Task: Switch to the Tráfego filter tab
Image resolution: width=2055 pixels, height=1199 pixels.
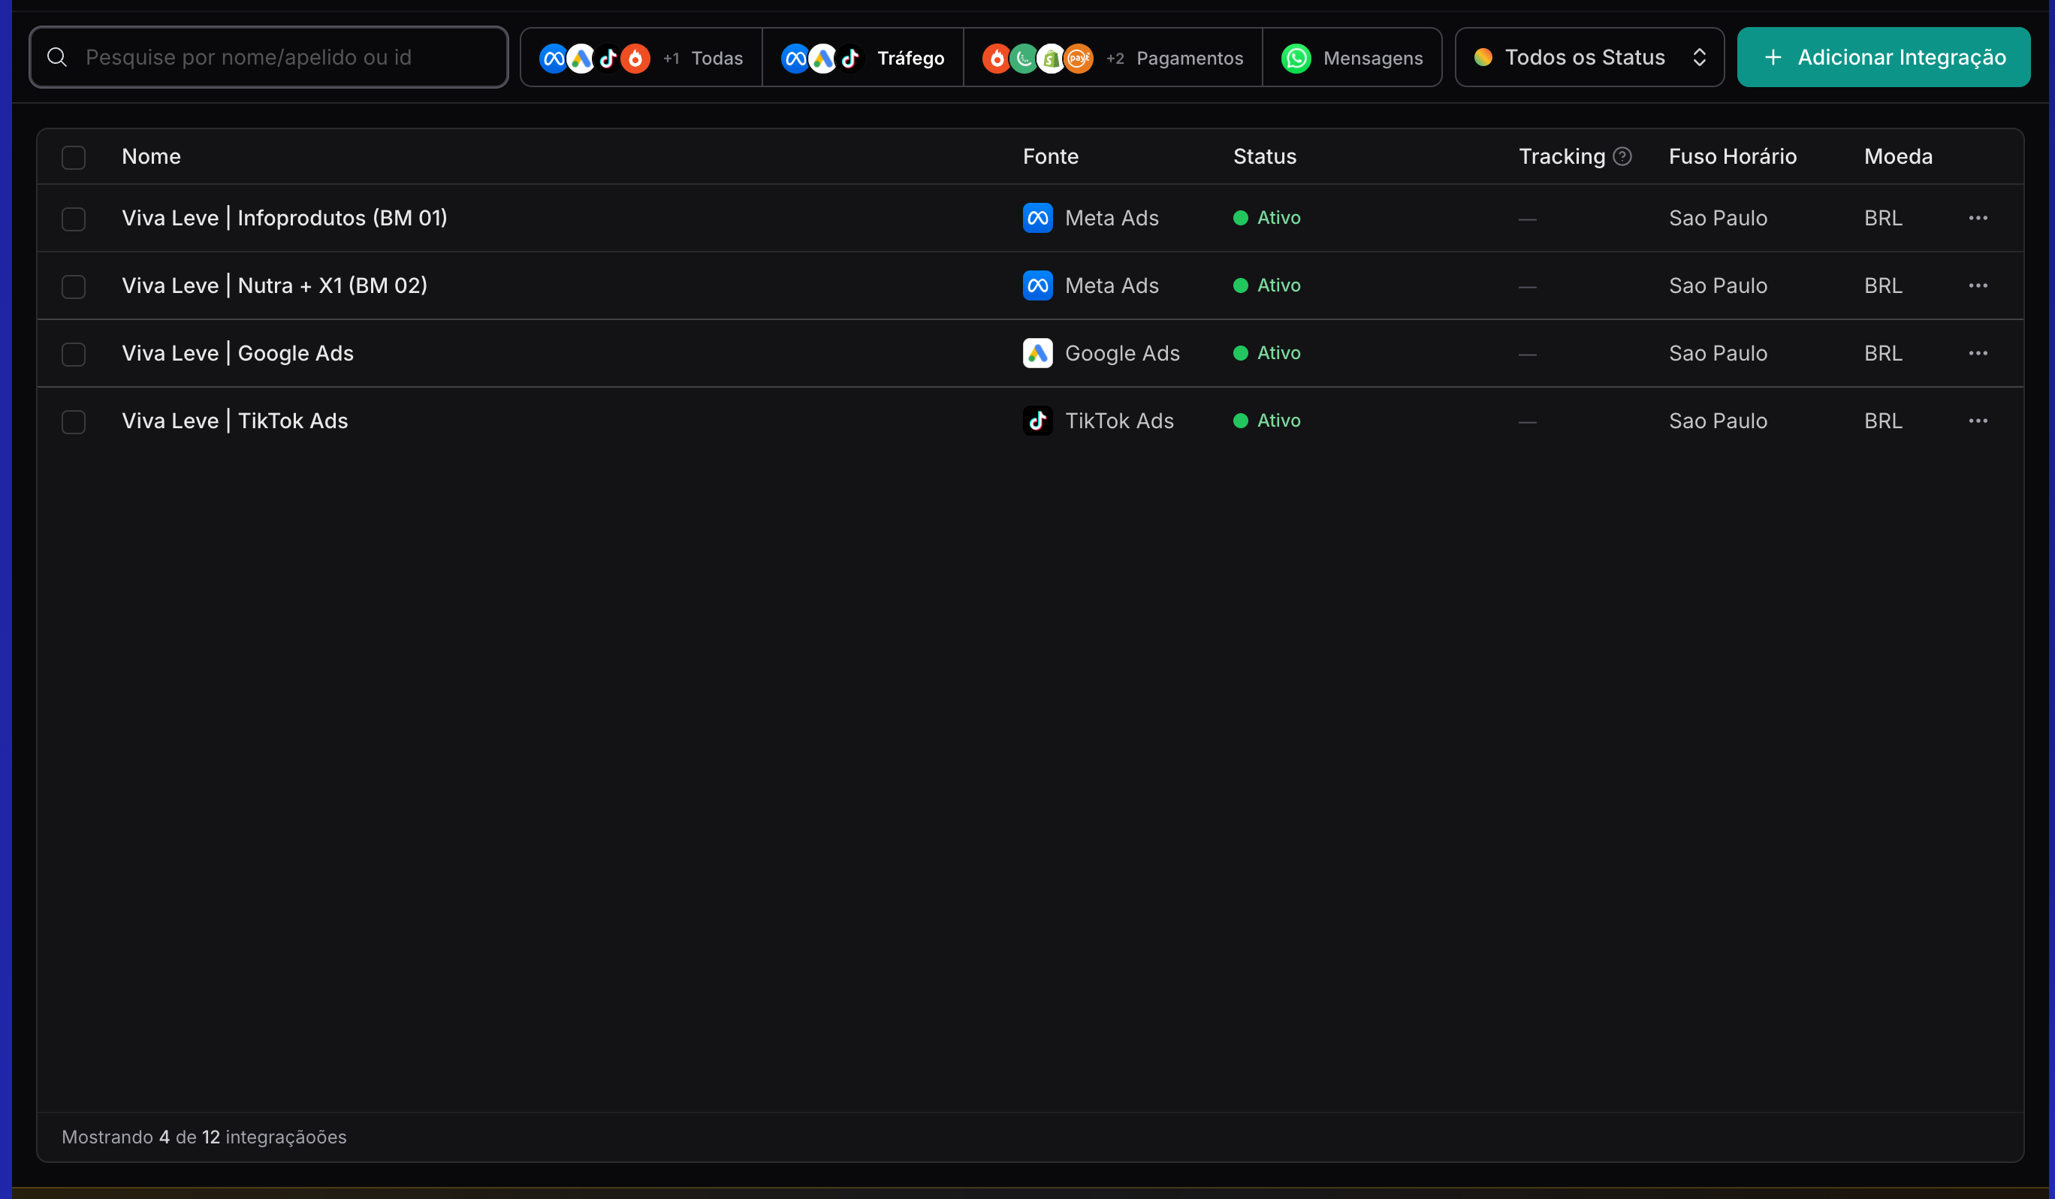Action: tap(863, 58)
